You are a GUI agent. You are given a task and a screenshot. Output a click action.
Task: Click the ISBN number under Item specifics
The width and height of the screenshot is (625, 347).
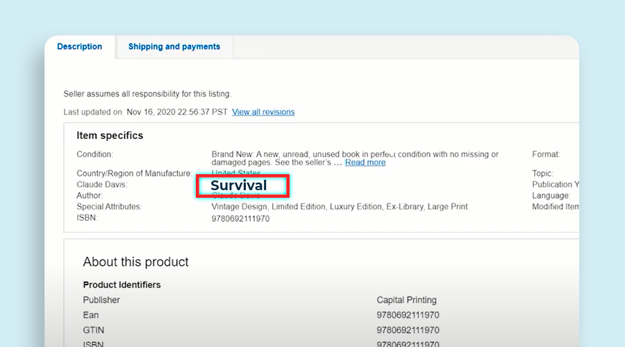click(240, 219)
